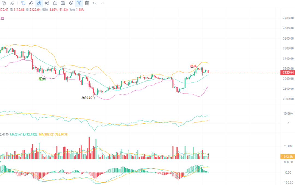Click the green 超卖 oversold label
295x185 pixels.
[42, 79]
